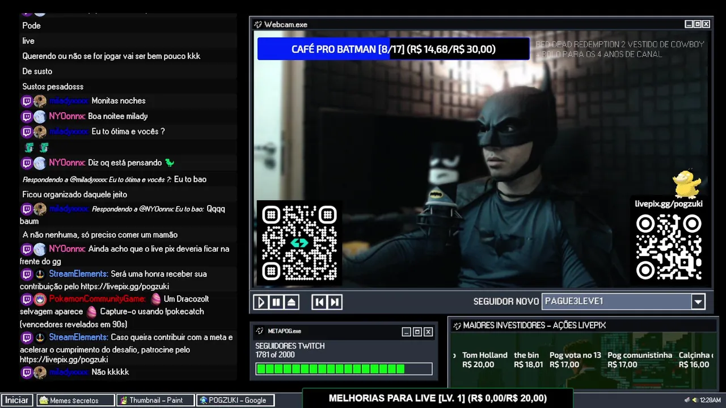Screen dimensions: 726x408
Task: Click the "Sustos pesadosss" chat line
Action: pos(53,87)
